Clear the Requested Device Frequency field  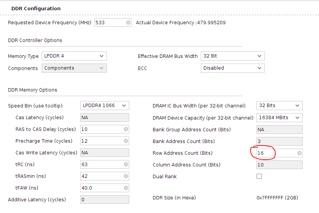[x=128, y=23]
